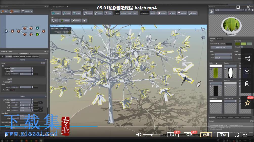This screenshot has height=142, width=254.
Task: Click the pin icon with the NEW badge
Action: click(x=247, y=103)
